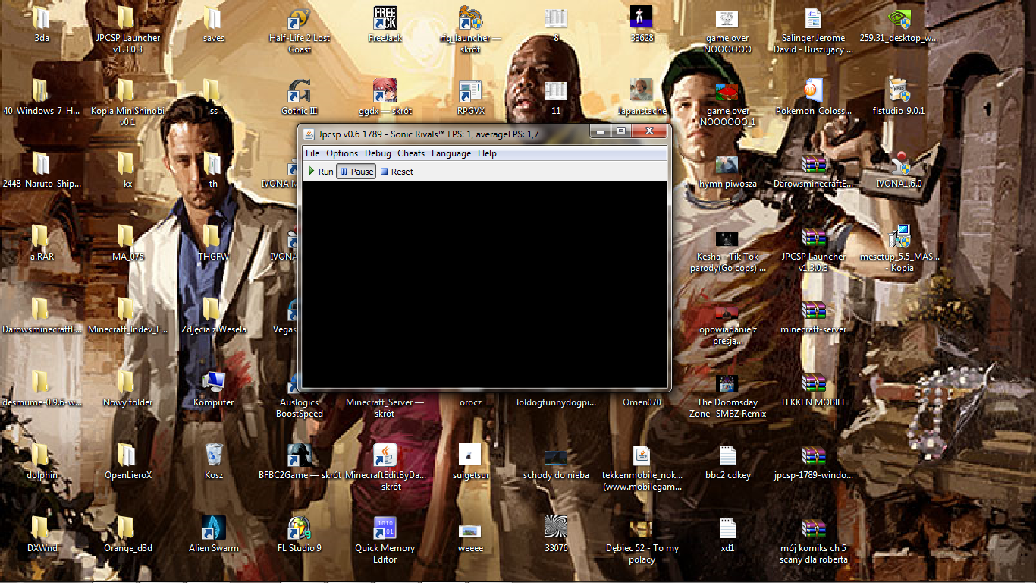
Task: Select the Komputer desktop icon
Action: click(214, 383)
